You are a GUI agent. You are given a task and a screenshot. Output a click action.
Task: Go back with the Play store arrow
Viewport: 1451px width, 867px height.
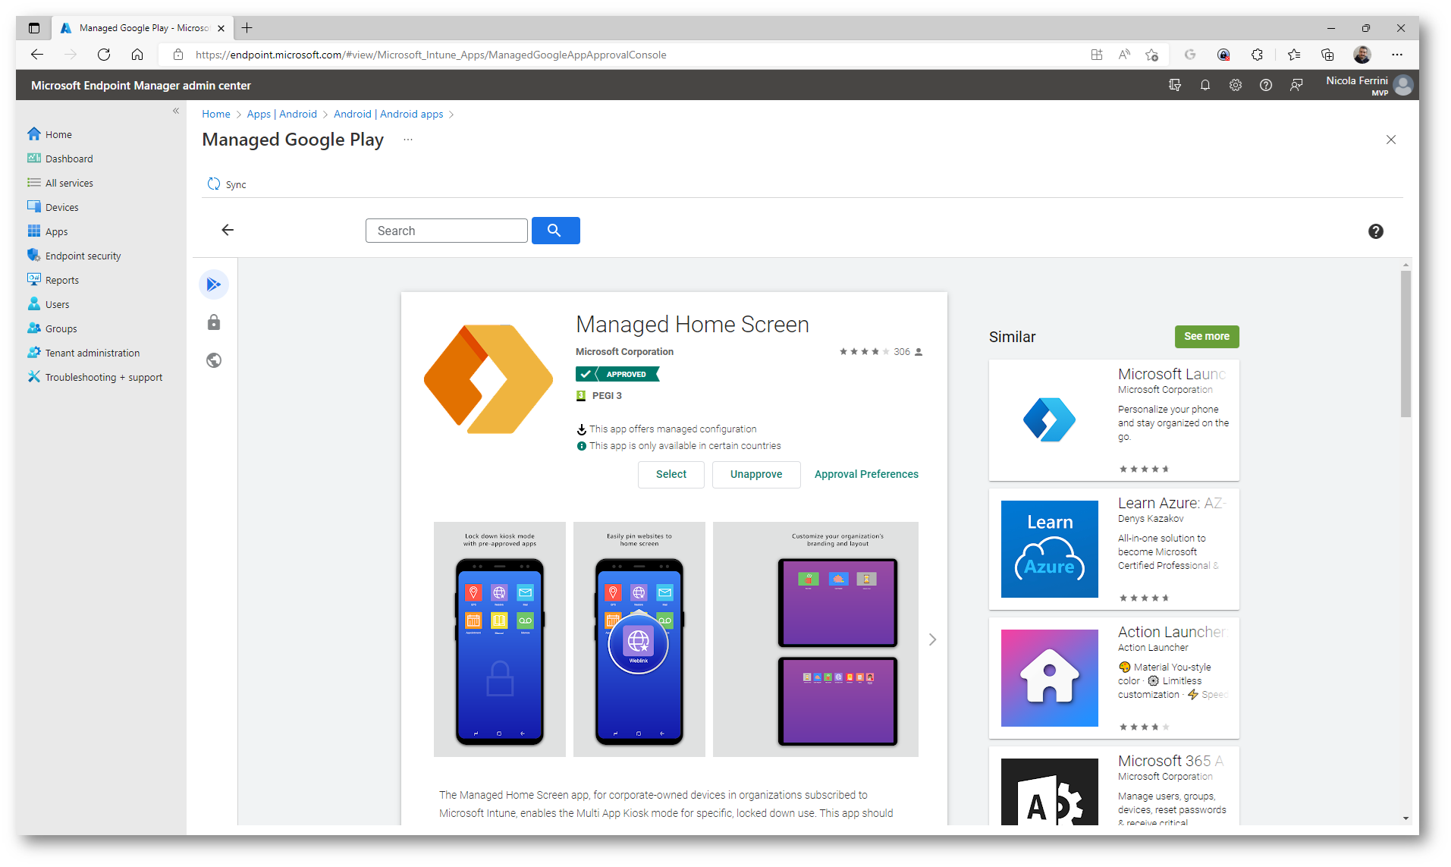coord(228,230)
